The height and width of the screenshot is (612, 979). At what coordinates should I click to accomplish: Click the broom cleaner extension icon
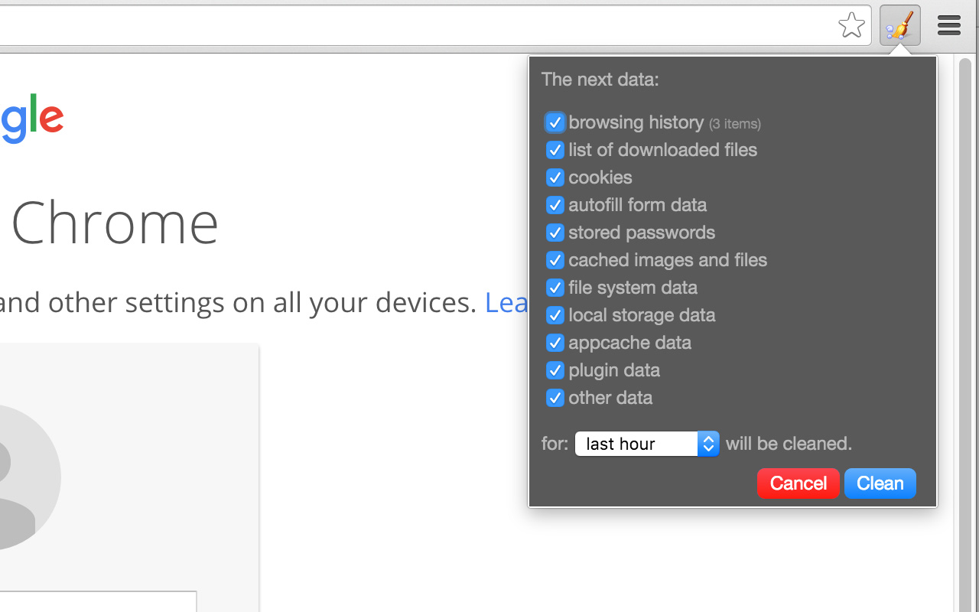click(x=900, y=25)
